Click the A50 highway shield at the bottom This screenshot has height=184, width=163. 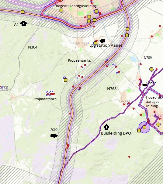[x=64, y=158]
